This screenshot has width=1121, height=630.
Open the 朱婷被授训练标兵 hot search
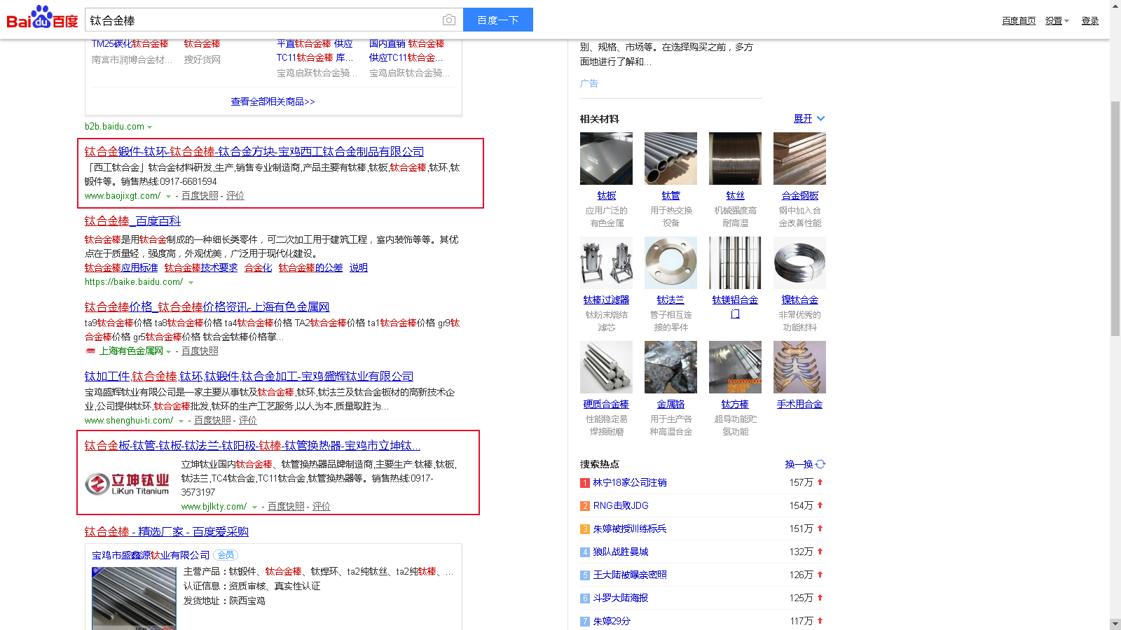(x=630, y=528)
